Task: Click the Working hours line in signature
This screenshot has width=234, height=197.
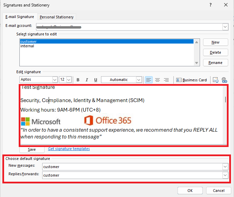Action: [61, 110]
